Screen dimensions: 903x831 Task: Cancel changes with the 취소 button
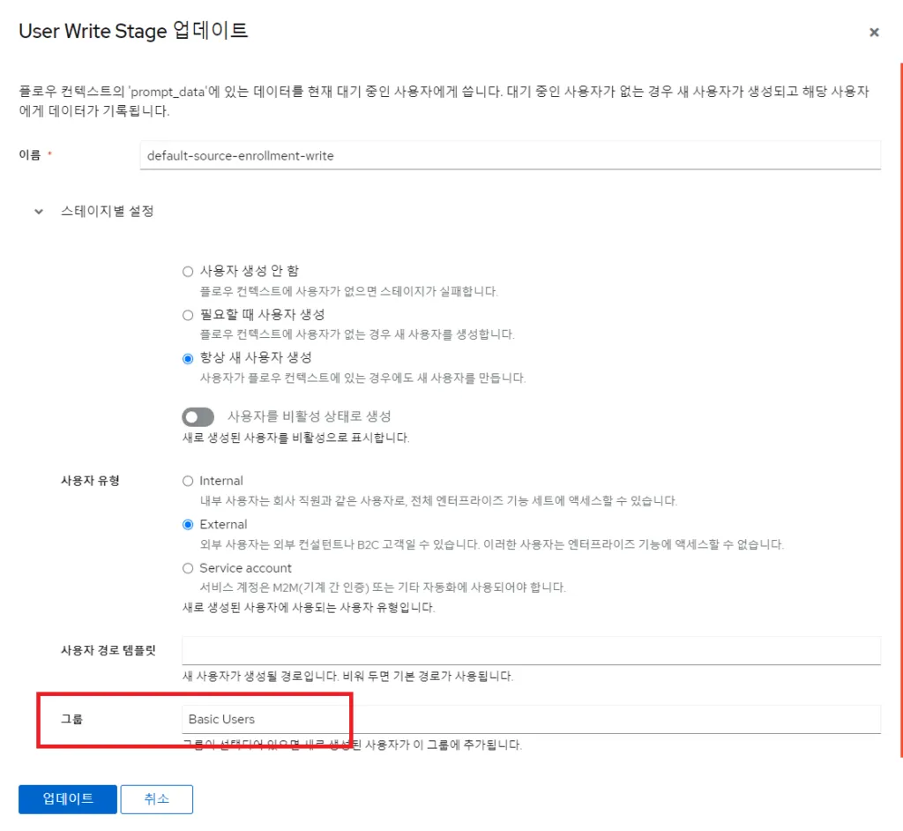point(156,799)
